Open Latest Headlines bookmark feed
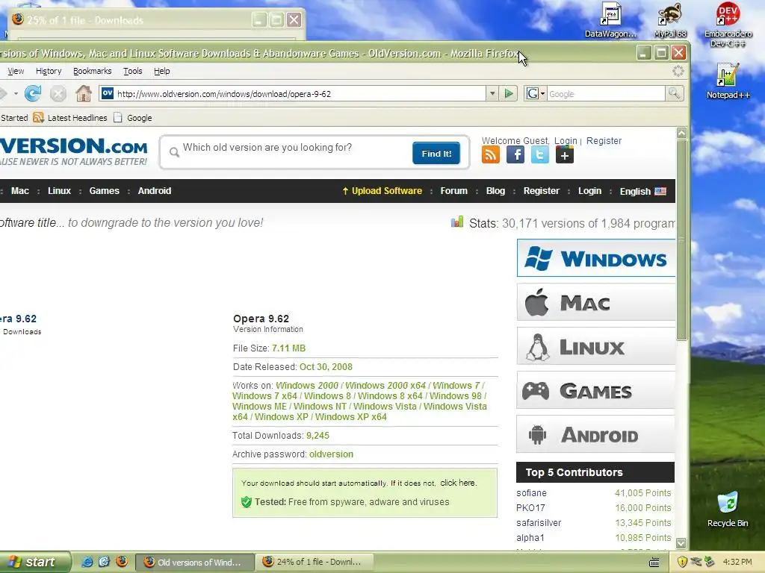 point(70,118)
